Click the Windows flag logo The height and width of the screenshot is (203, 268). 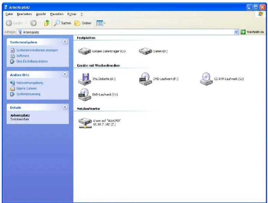[260, 14]
